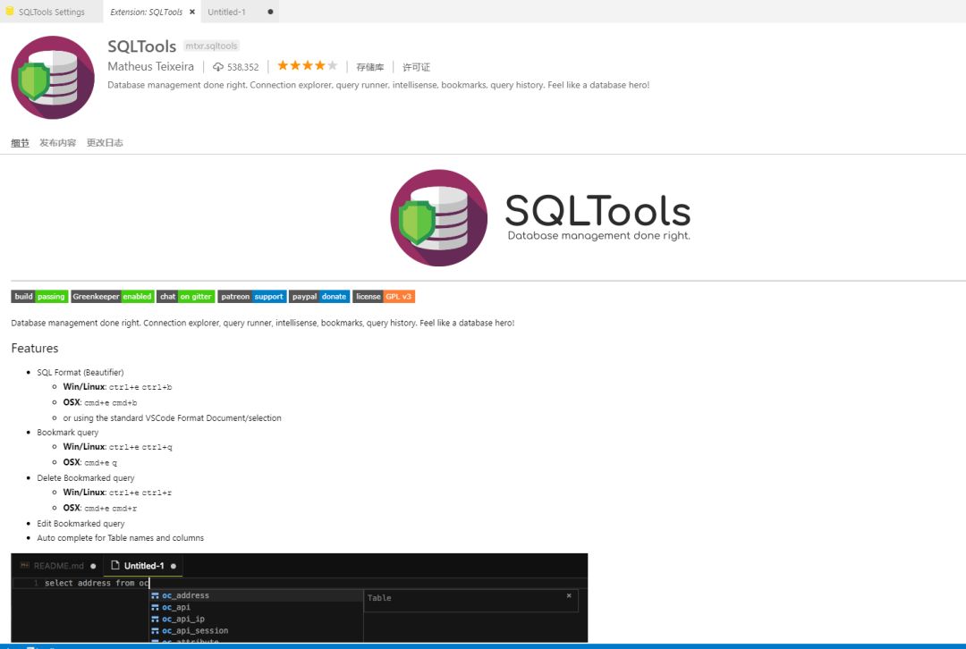Close the Table details popup in demo
The height and width of the screenshot is (649, 966).
pos(569,595)
